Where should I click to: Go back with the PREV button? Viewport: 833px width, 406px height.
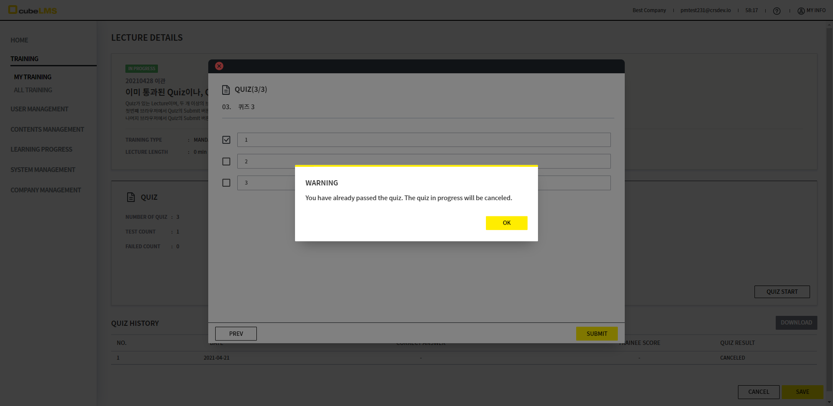point(236,334)
